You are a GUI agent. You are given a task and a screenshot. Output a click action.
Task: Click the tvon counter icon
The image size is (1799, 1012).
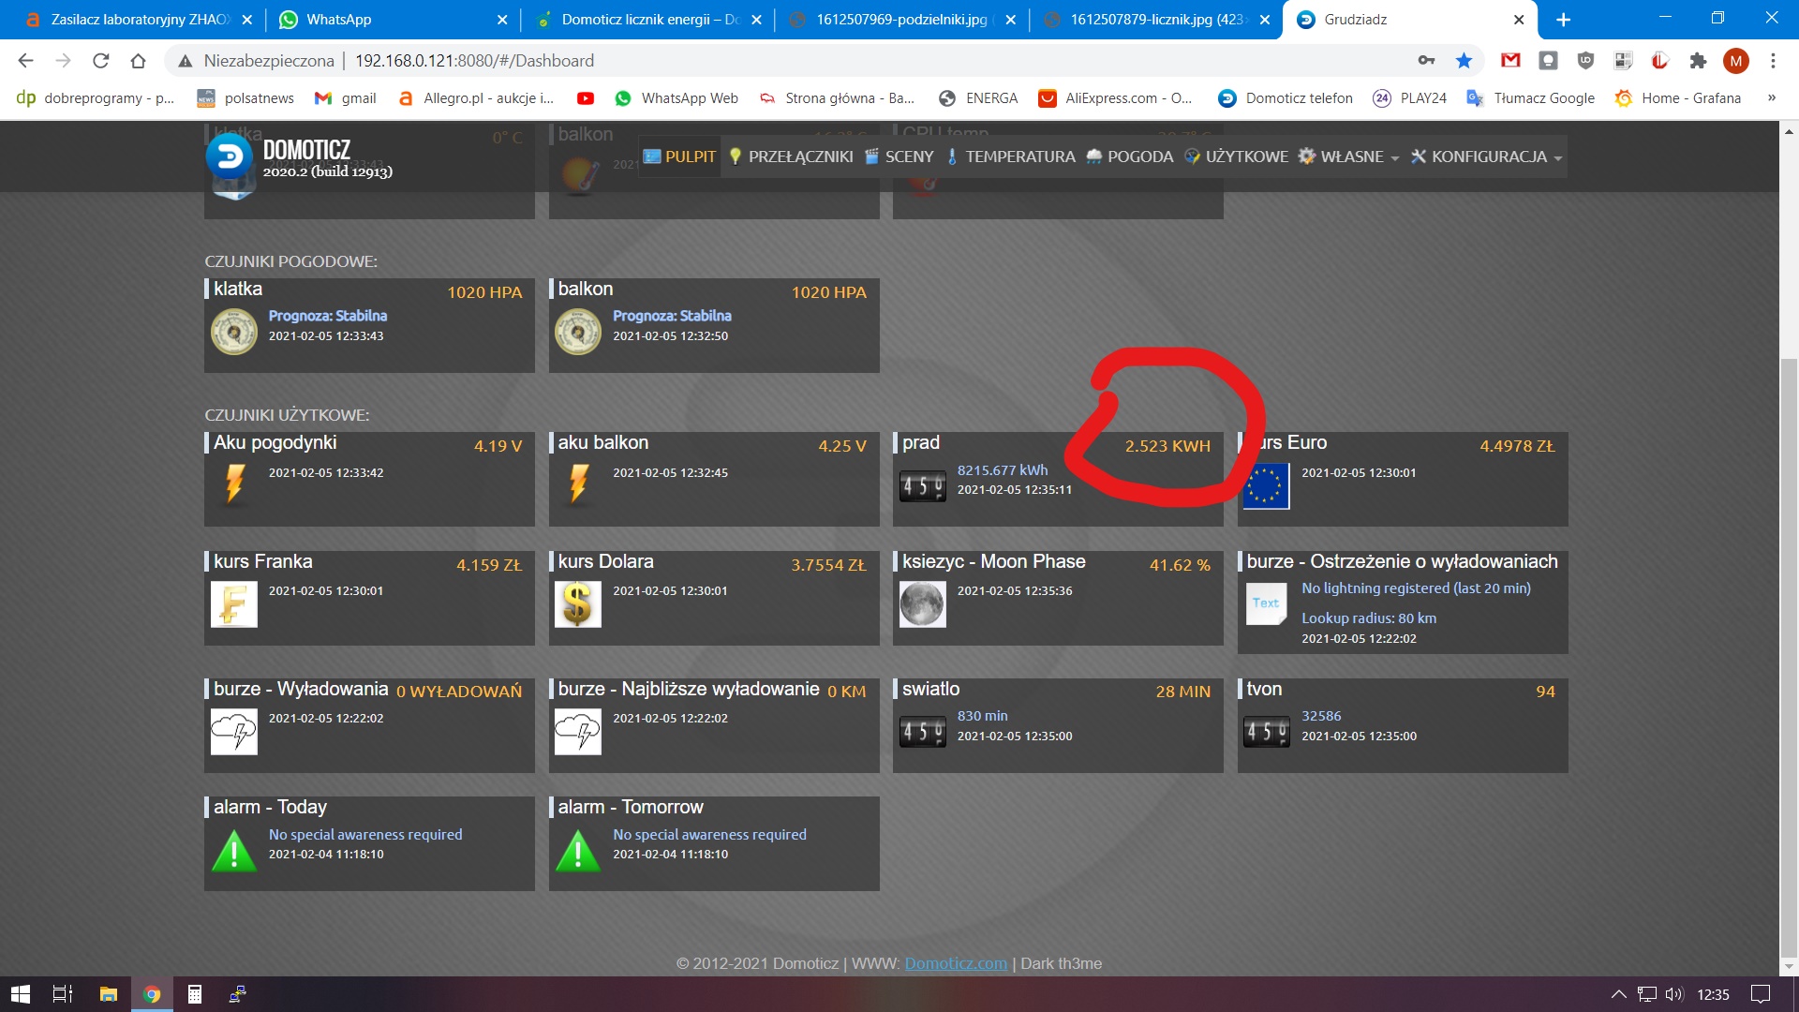point(1266,732)
